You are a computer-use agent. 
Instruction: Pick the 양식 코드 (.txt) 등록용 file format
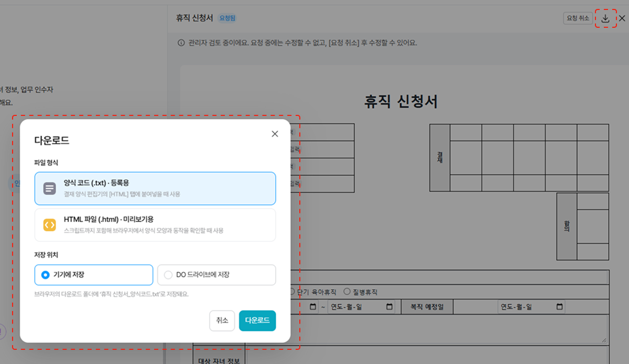click(x=155, y=188)
